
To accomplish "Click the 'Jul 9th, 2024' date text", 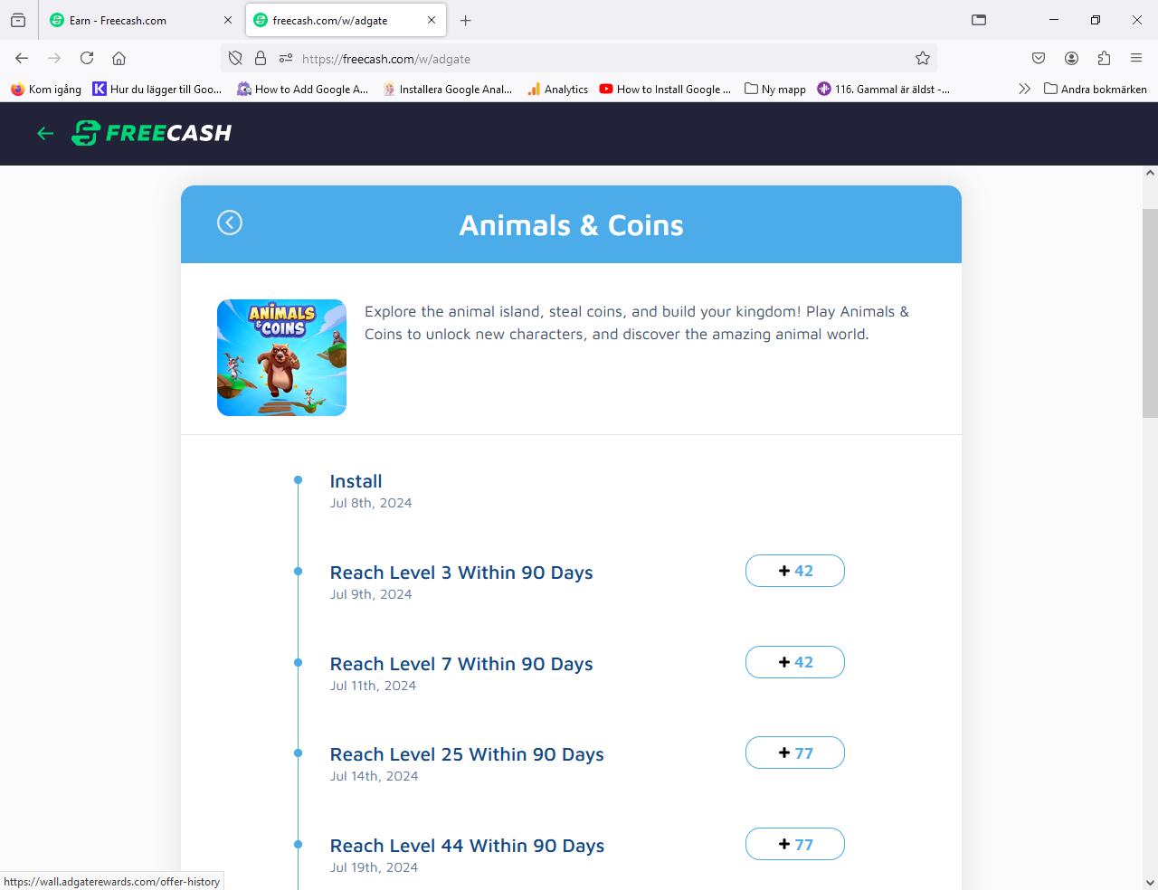I will pyautogui.click(x=371, y=594).
